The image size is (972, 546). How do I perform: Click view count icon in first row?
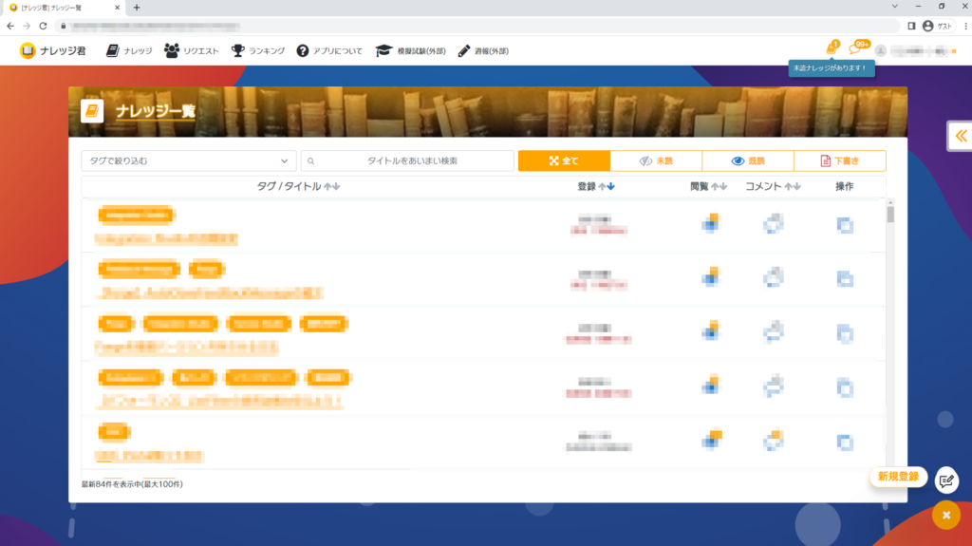pyautogui.click(x=709, y=224)
